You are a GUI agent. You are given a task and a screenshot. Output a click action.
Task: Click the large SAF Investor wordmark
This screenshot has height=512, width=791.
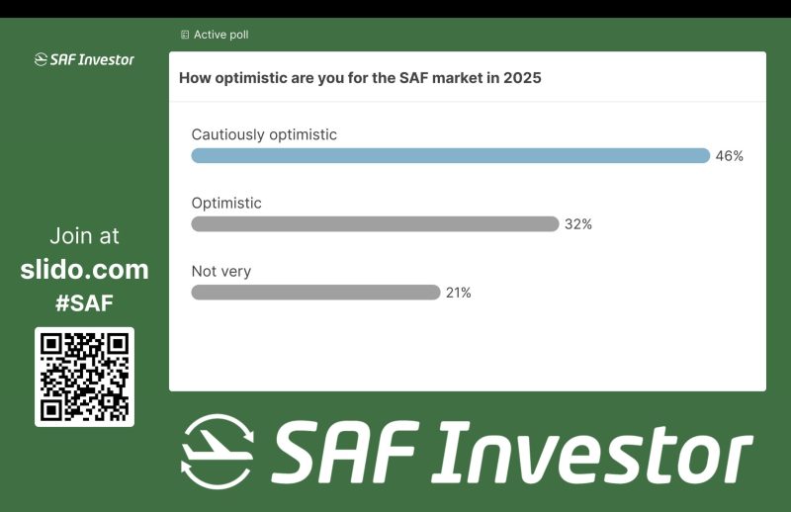[511, 455]
